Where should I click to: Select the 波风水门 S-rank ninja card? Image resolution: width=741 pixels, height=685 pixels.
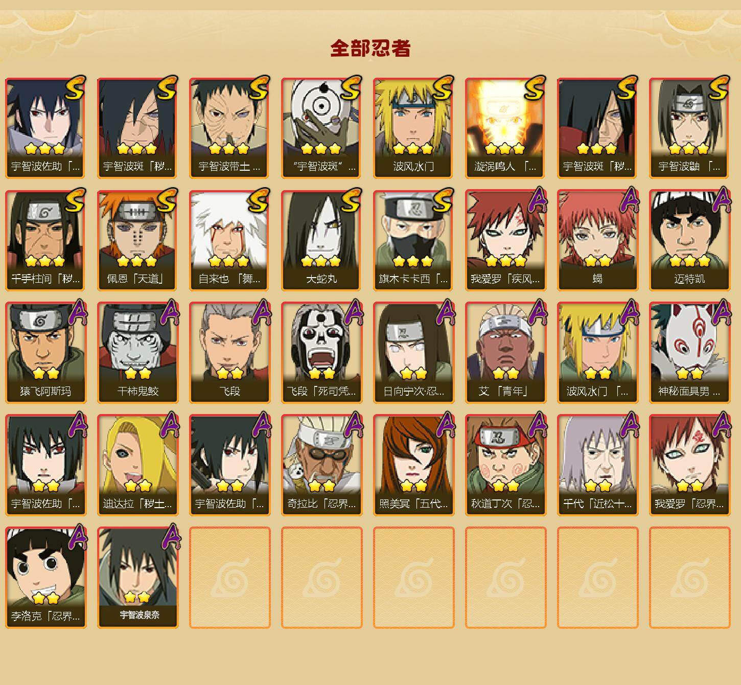tap(413, 128)
